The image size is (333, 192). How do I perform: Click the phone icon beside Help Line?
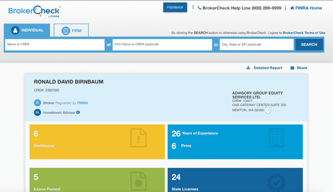click(199, 8)
